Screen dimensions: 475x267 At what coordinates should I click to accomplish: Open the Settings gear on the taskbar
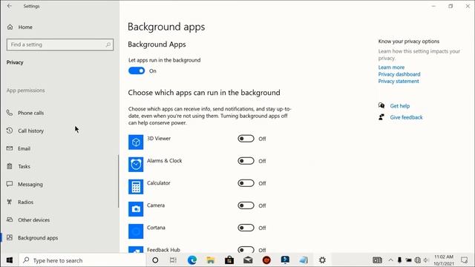tap(322, 260)
